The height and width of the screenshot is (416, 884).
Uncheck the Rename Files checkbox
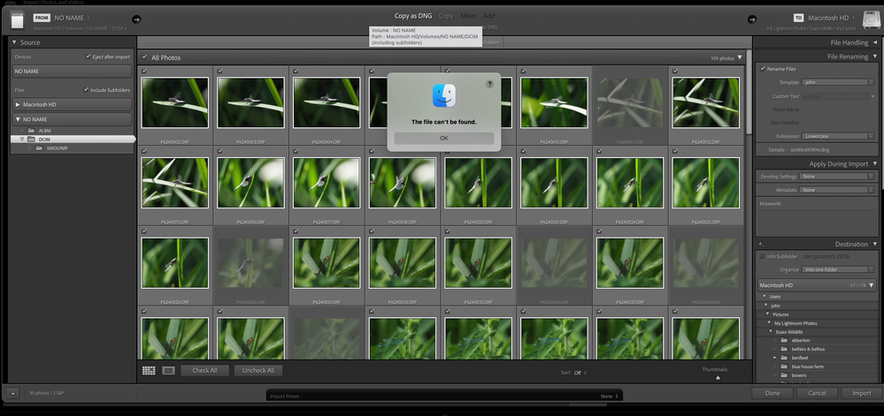click(x=763, y=69)
